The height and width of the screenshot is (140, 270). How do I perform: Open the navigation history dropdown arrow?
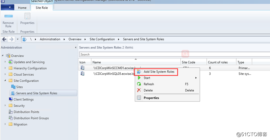click(18, 39)
